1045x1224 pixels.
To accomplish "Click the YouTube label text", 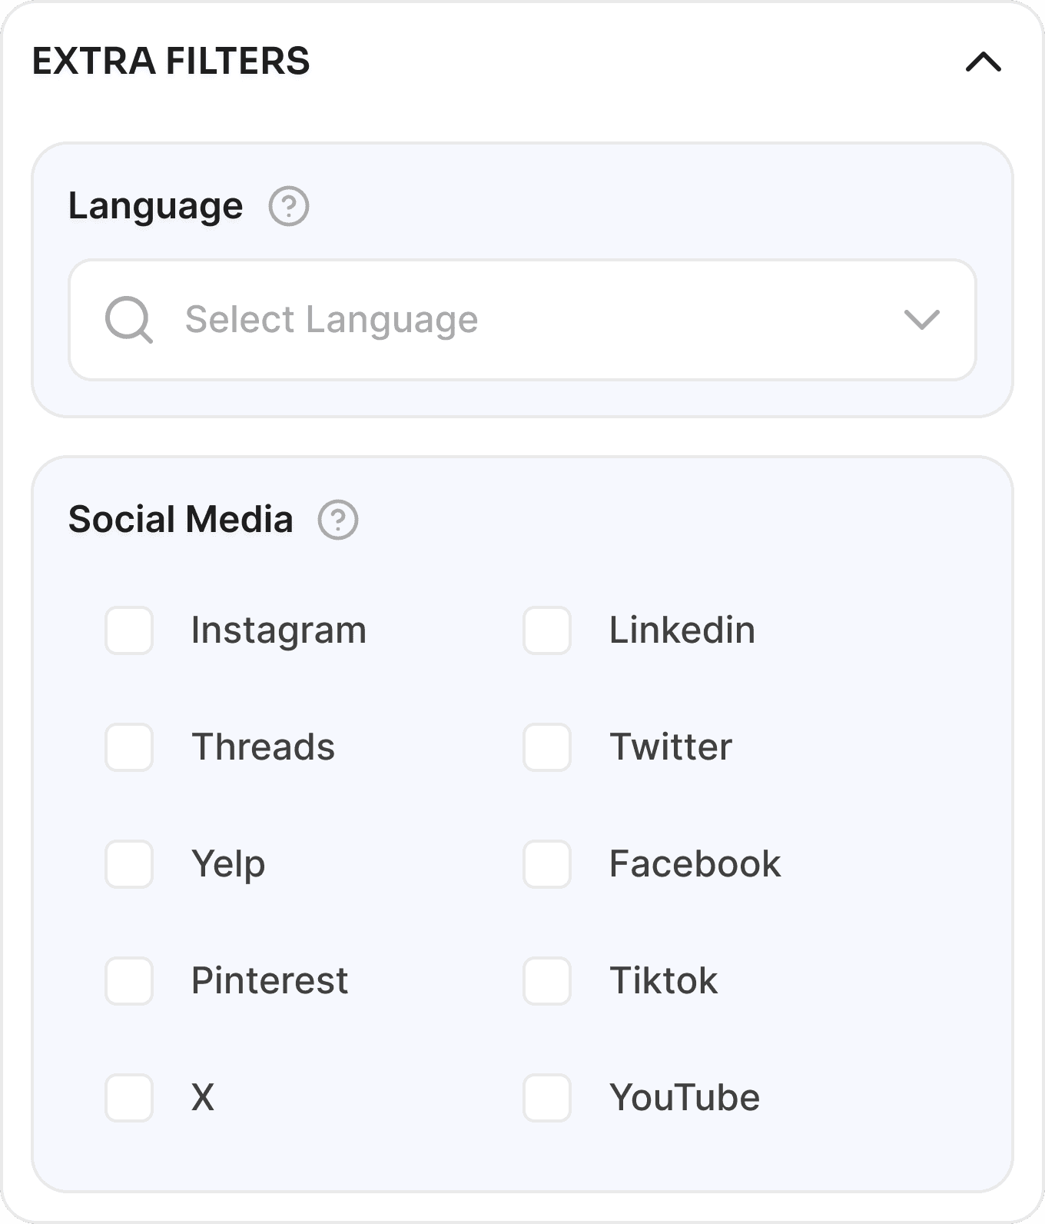I will pos(684,1098).
